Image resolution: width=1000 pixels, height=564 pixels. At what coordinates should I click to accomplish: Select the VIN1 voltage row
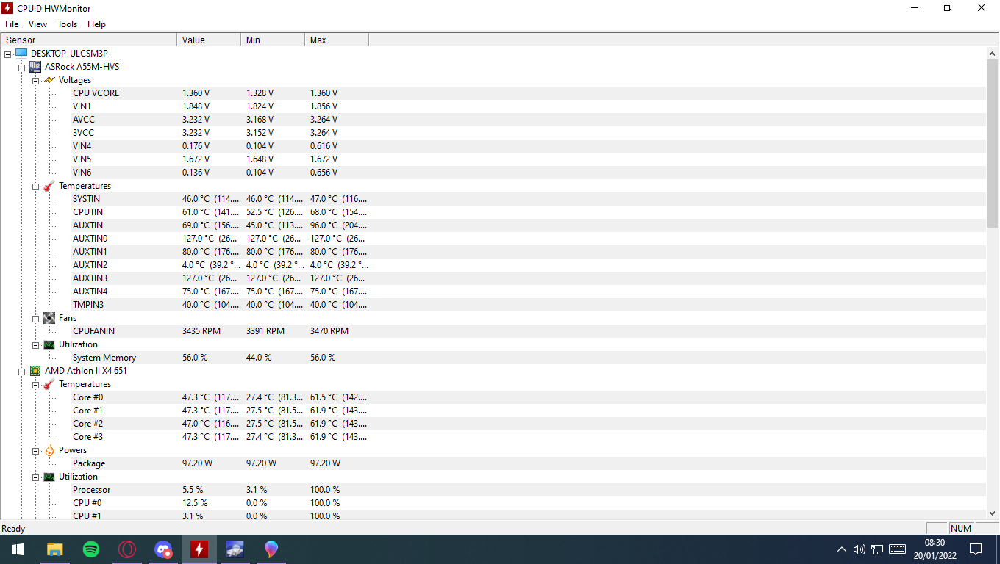[493, 106]
